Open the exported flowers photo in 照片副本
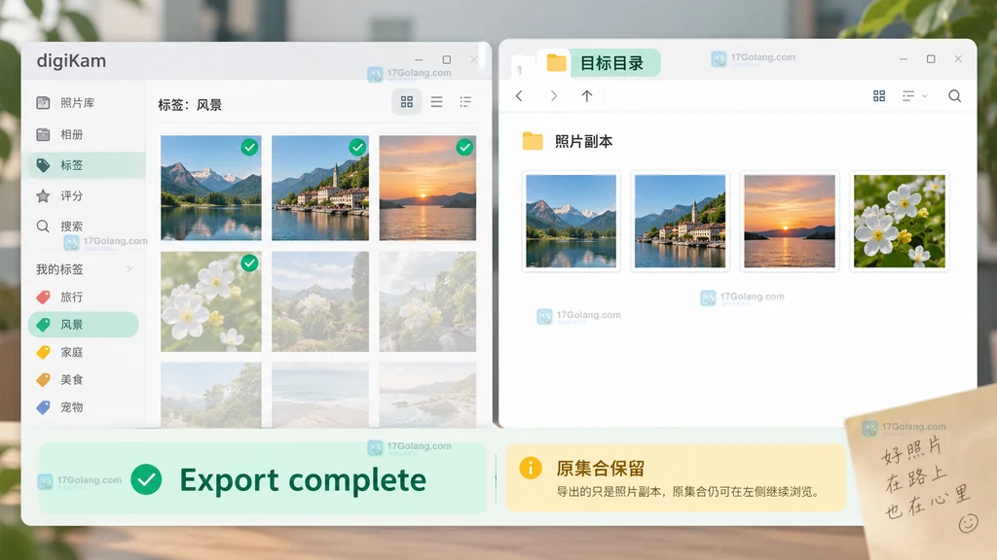Viewport: 997px width, 560px height. pyautogui.click(x=899, y=221)
